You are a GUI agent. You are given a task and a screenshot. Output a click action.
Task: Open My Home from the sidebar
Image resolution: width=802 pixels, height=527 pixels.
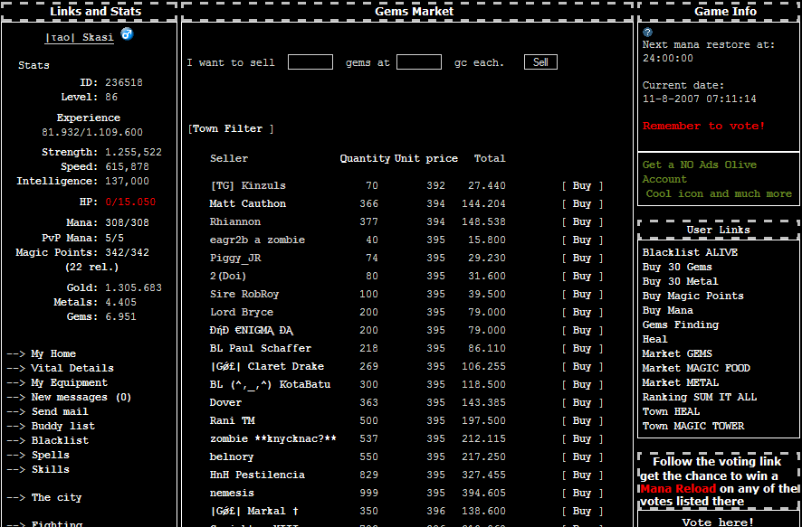[53, 354]
